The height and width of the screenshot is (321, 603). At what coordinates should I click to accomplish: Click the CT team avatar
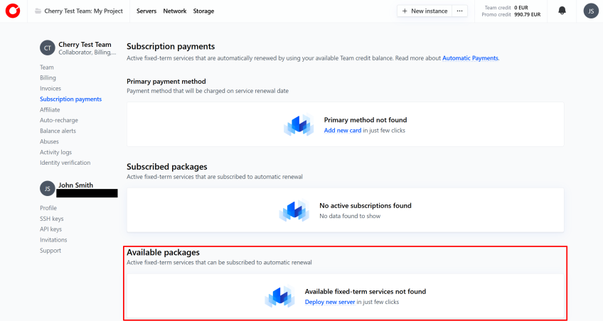[47, 48]
